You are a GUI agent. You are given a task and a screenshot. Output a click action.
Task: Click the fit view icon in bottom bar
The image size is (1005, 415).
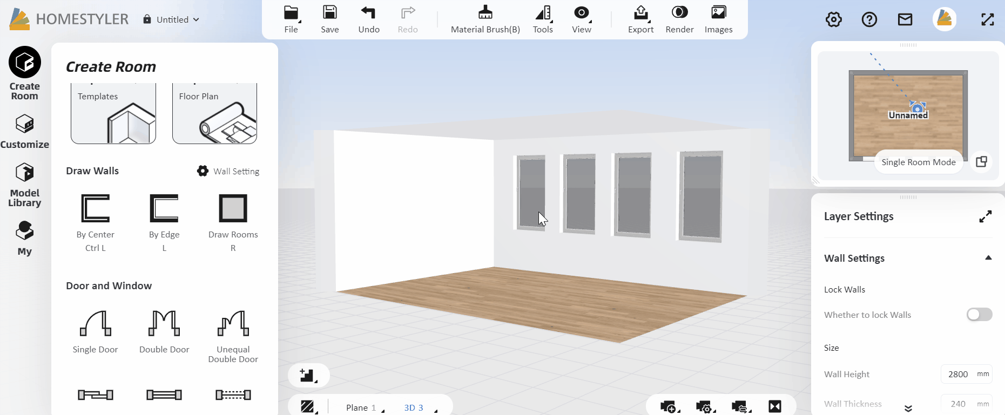click(775, 407)
